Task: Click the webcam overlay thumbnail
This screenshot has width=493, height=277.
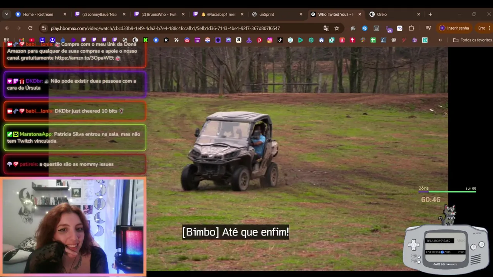Action: click(x=73, y=226)
